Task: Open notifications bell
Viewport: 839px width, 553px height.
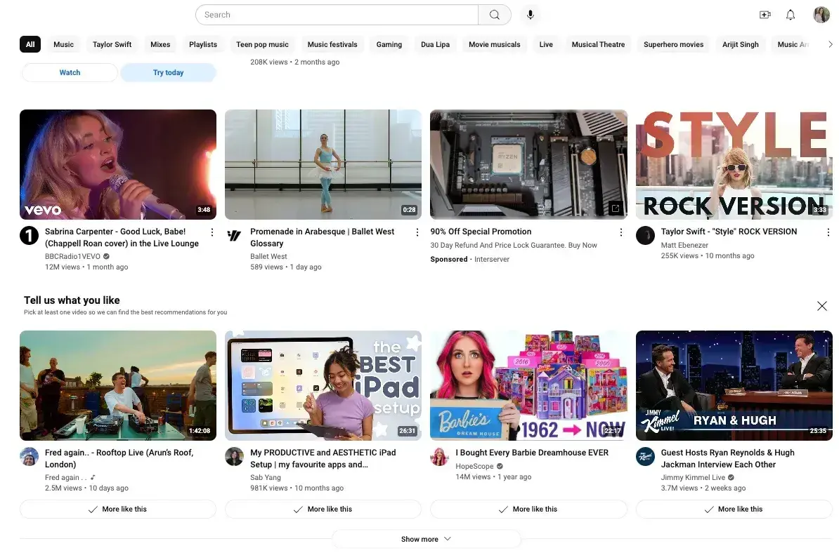Action: click(791, 15)
